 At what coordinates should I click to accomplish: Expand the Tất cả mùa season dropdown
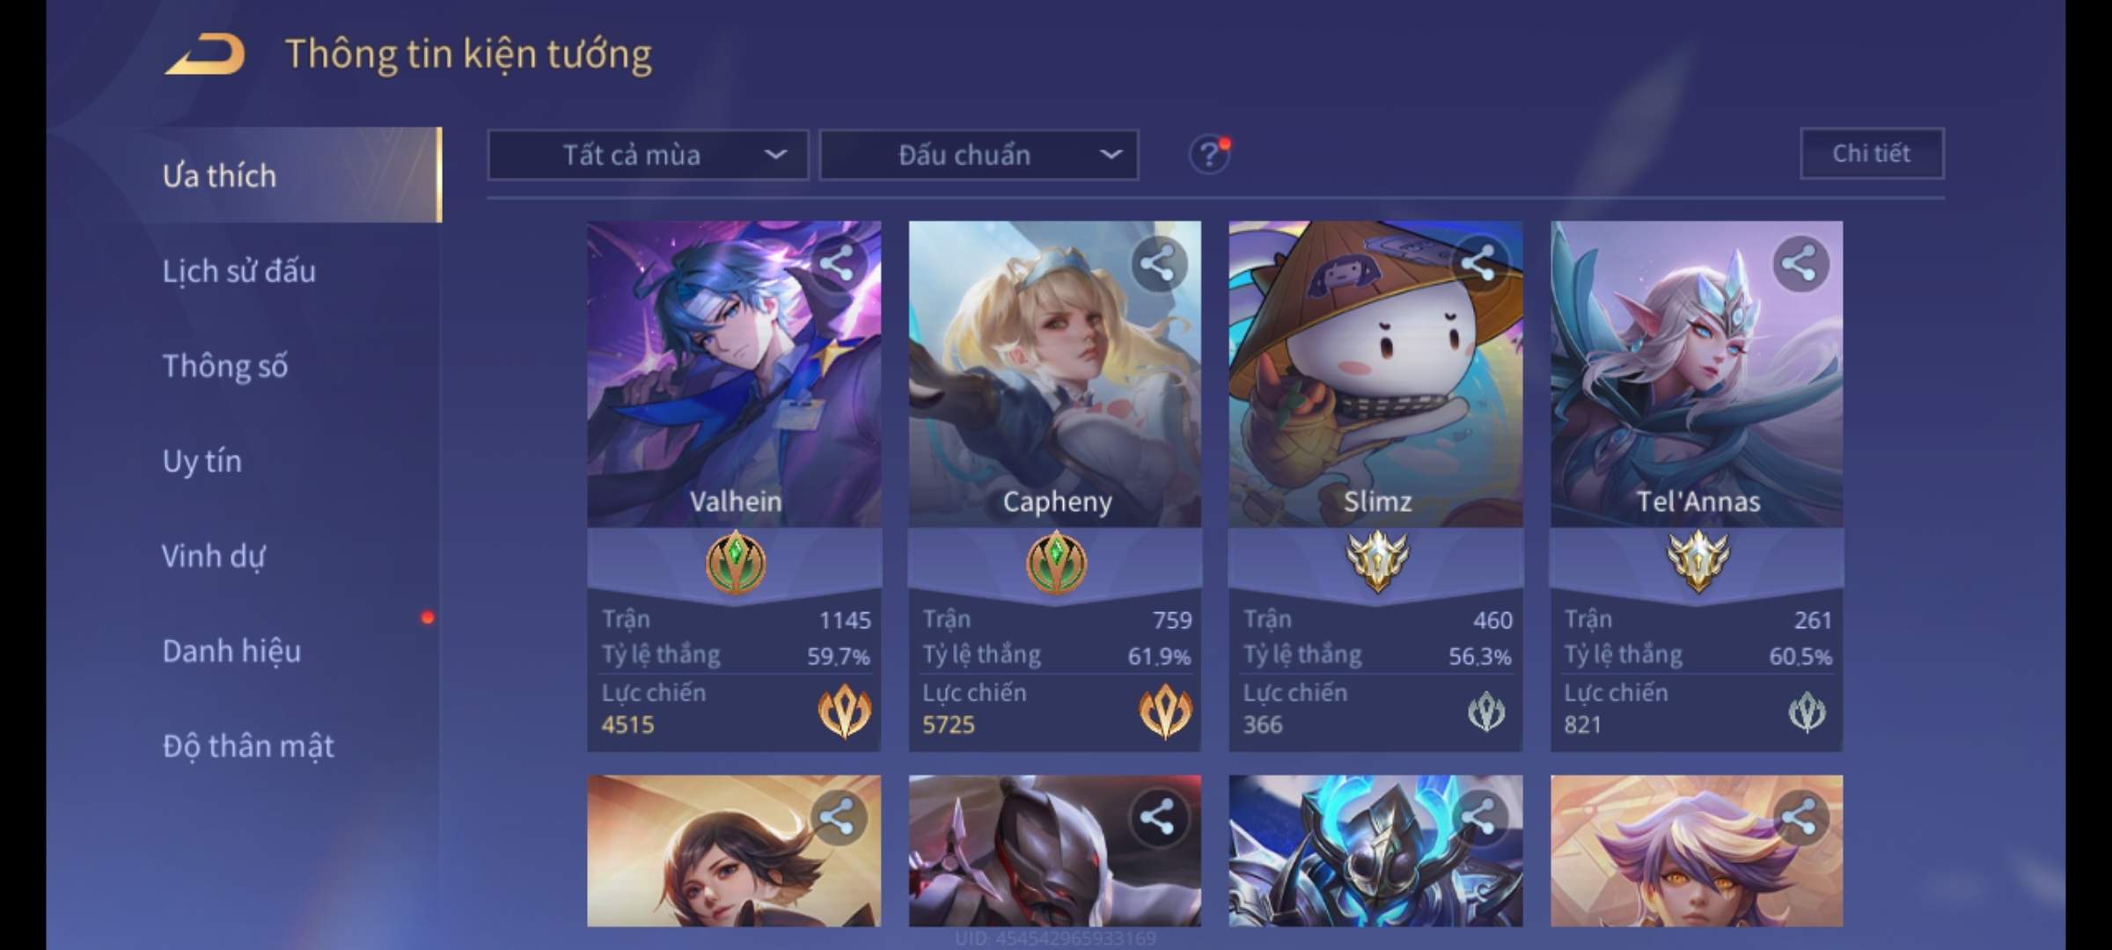pos(648,156)
